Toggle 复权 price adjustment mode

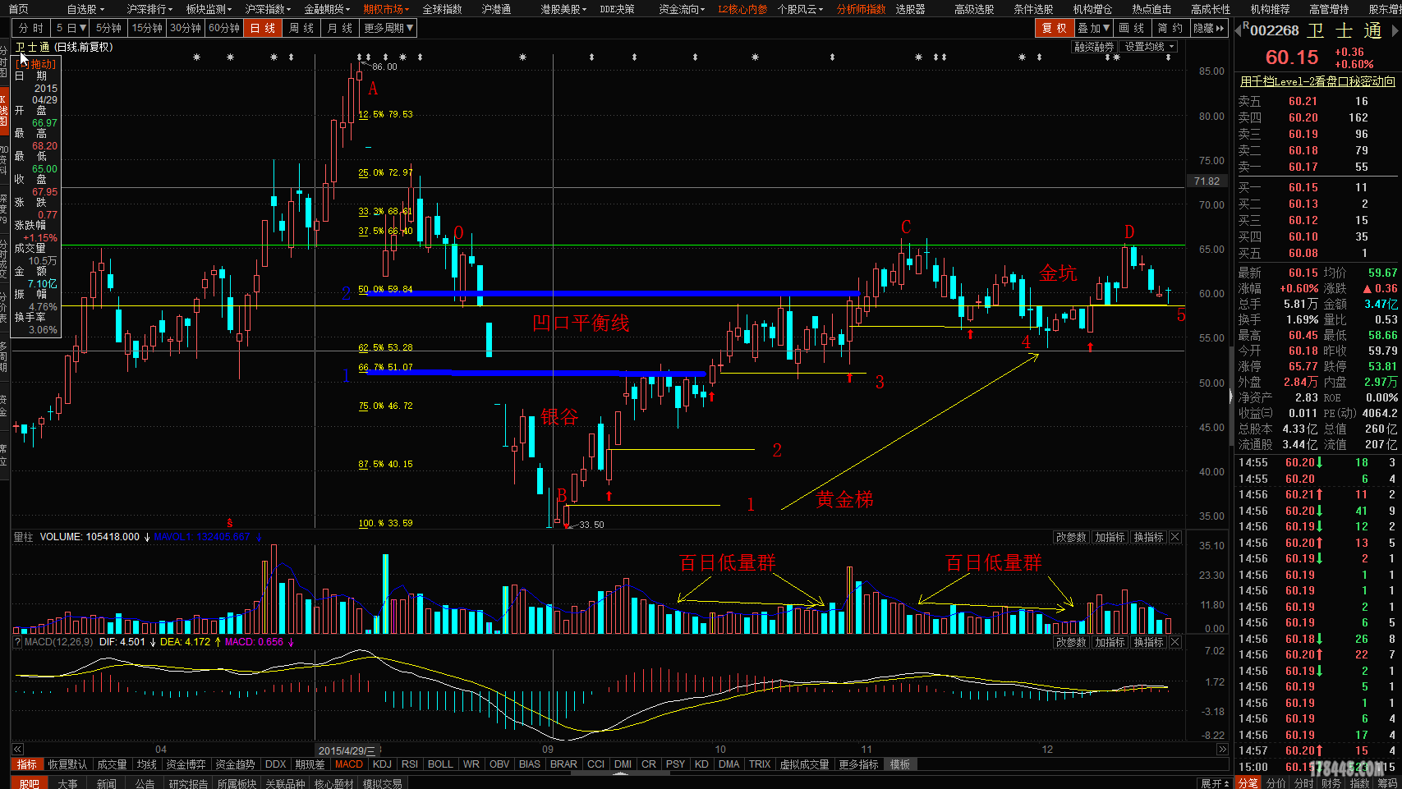point(1054,28)
